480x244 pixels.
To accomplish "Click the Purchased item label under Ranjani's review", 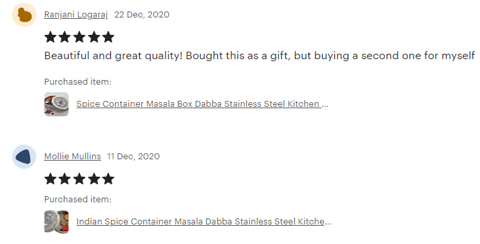I will pyautogui.click(x=78, y=82).
